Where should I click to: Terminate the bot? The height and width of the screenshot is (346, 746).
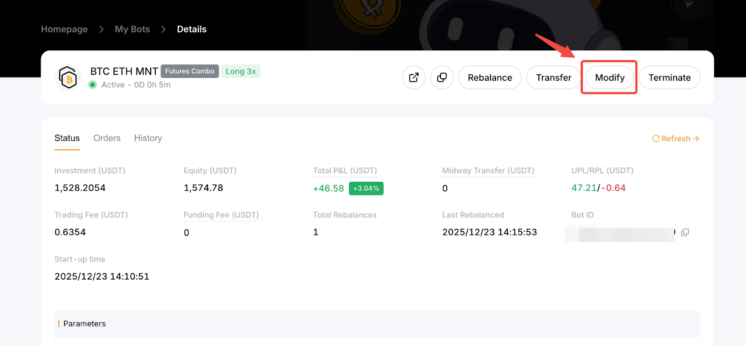[669, 77]
